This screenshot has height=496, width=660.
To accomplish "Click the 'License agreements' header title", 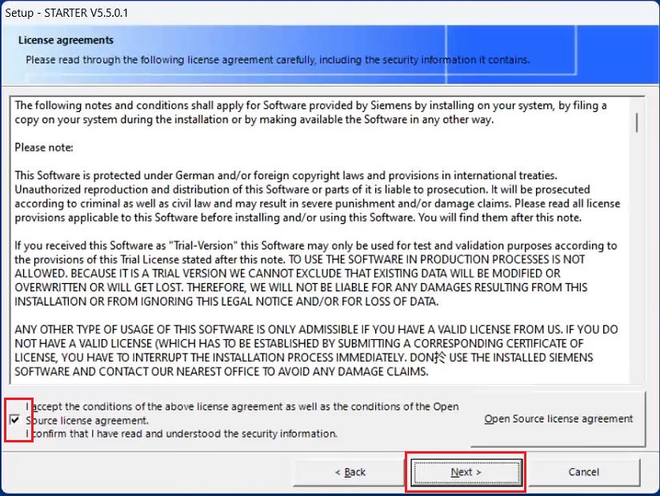I will tap(66, 40).
